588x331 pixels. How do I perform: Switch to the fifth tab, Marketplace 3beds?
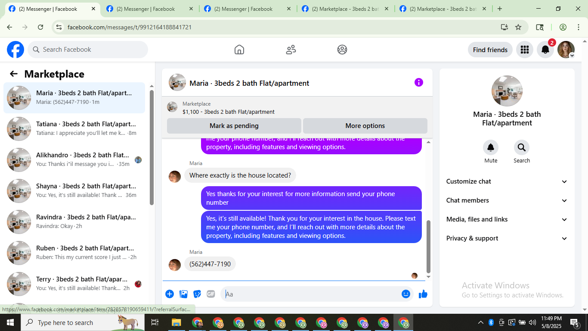[443, 9]
